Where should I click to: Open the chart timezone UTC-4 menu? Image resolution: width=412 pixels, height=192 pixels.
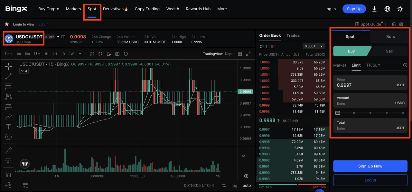[x=199, y=186]
